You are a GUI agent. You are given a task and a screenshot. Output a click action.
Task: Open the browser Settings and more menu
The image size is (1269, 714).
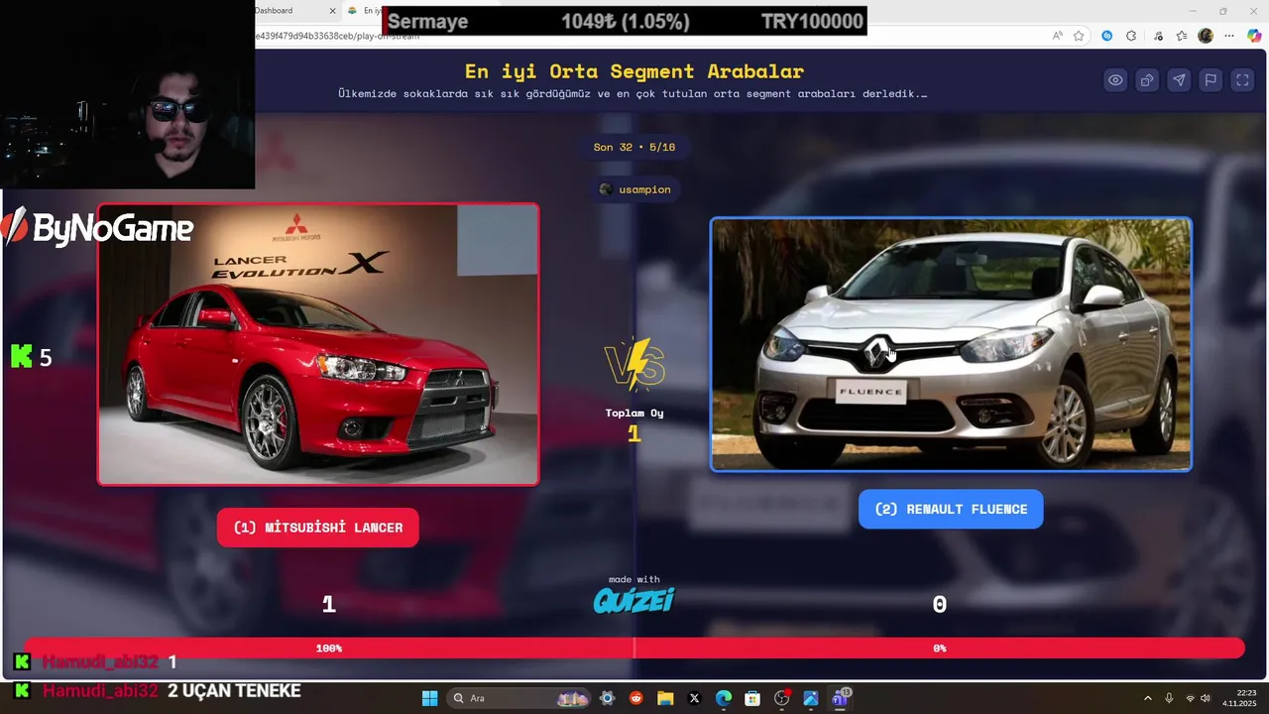[1229, 36]
